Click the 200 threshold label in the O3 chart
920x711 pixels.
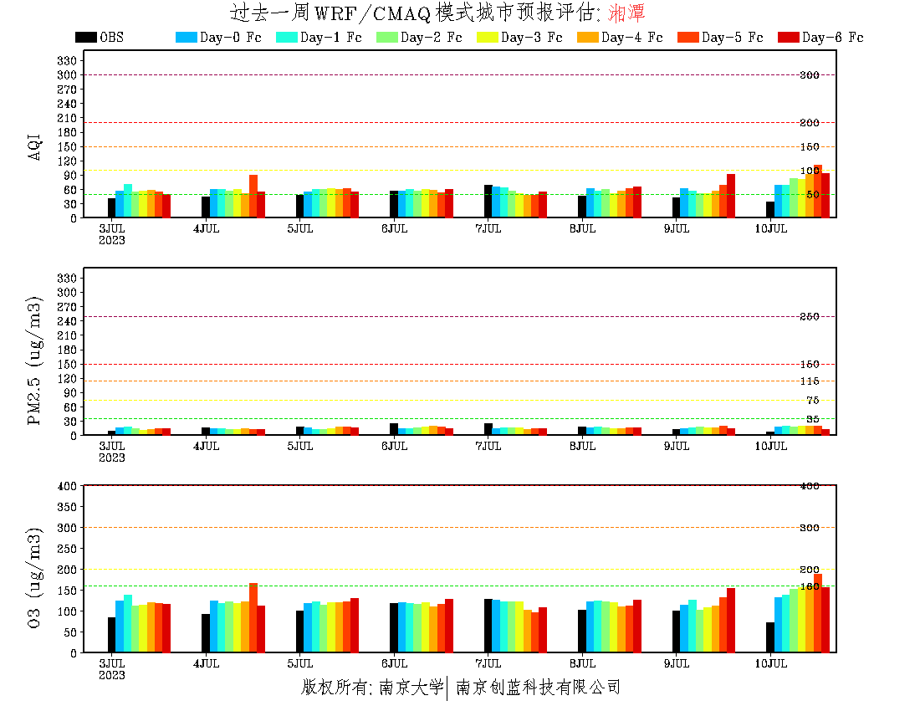point(809,570)
